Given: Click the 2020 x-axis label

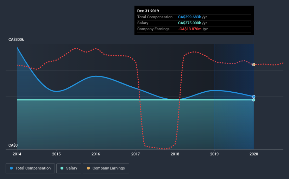Looking at the screenshot, I should click(254, 154).
